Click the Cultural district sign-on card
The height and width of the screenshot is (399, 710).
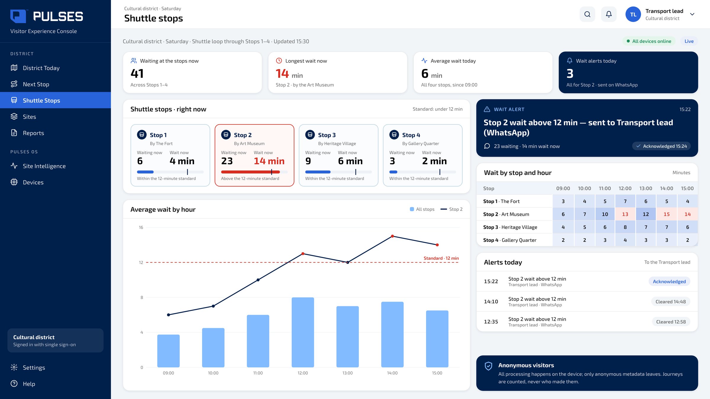pyautogui.click(x=55, y=340)
